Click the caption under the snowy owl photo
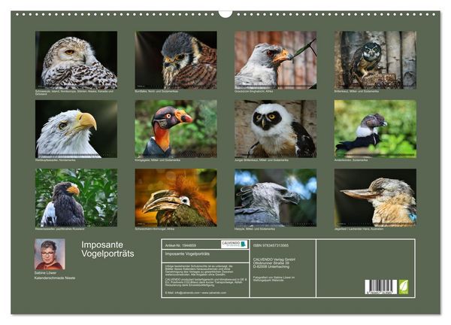The image size is (451, 325). pos(74,93)
